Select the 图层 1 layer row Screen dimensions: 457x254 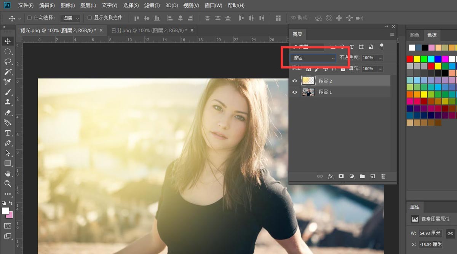coord(340,92)
